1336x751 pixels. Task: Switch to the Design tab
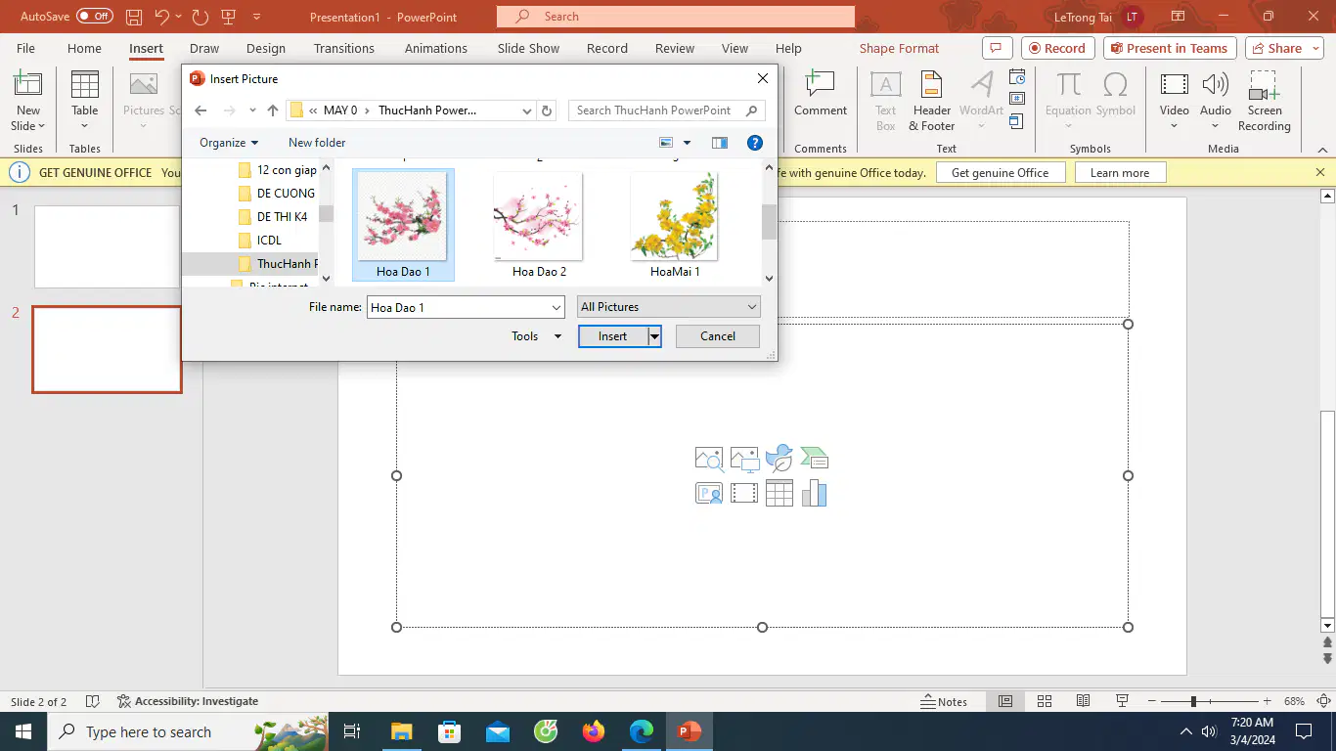[x=266, y=48]
